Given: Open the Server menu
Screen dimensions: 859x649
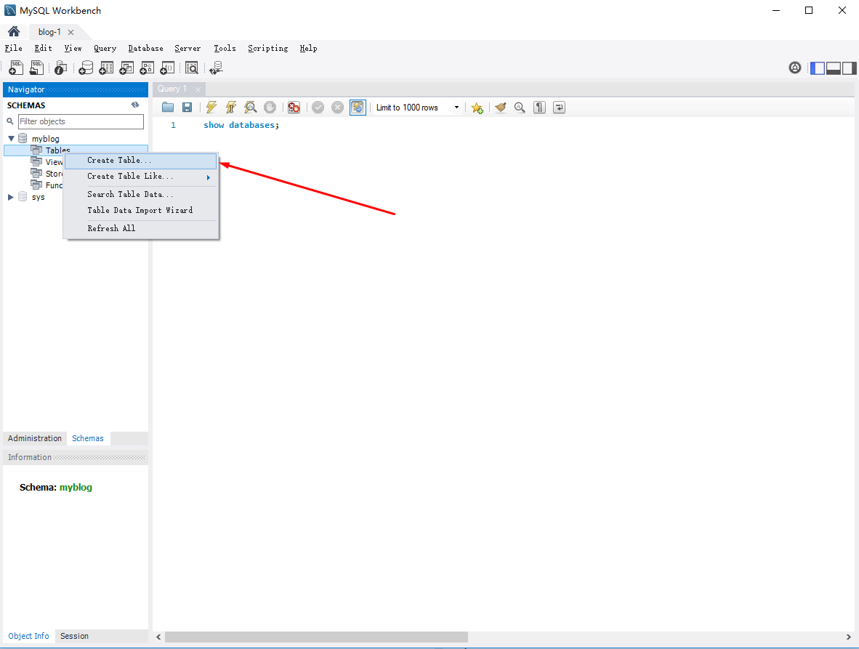Looking at the screenshot, I should click(187, 48).
